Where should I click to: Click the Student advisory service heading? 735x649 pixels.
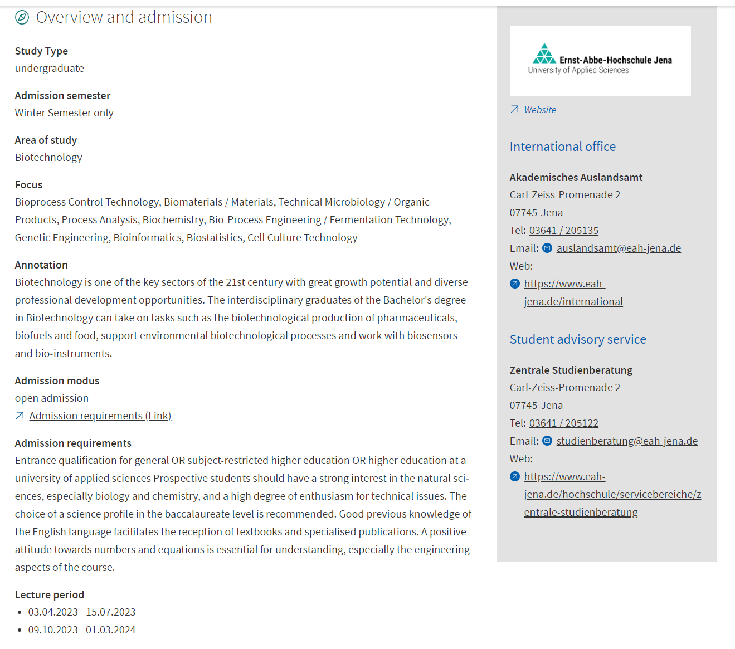(577, 339)
